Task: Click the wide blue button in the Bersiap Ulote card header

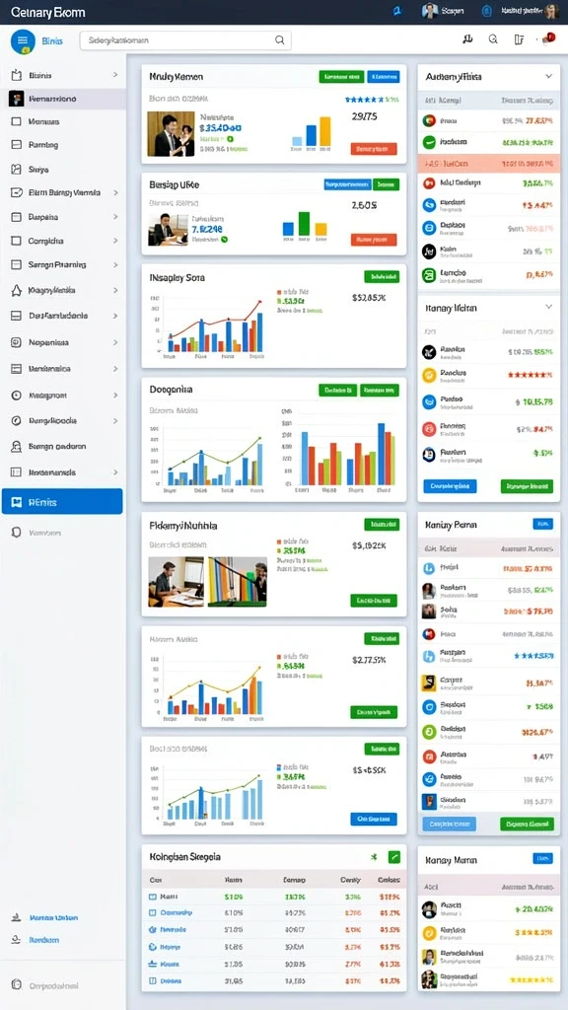Action: [x=347, y=184]
